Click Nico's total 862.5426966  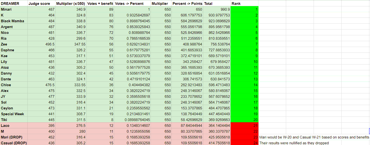[x=217, y=33]
